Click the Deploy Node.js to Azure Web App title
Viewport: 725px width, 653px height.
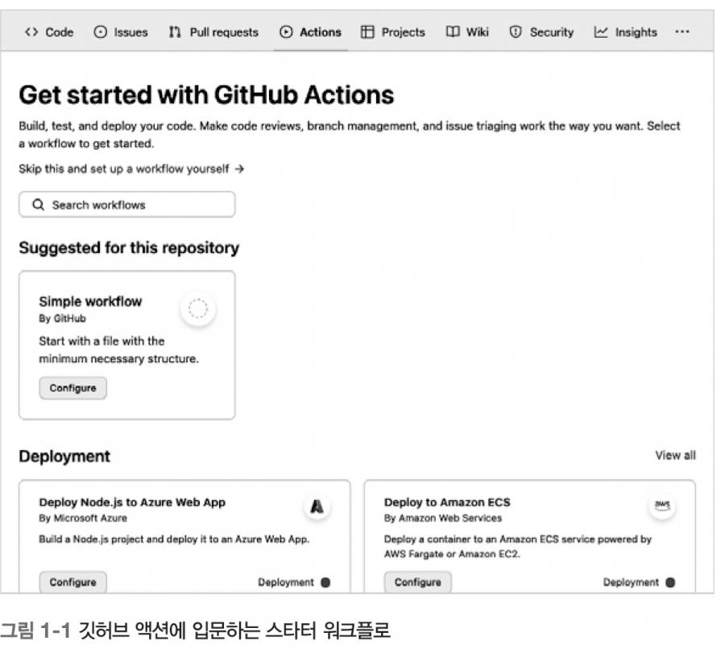pyautogui.click(x=132, y=502)
